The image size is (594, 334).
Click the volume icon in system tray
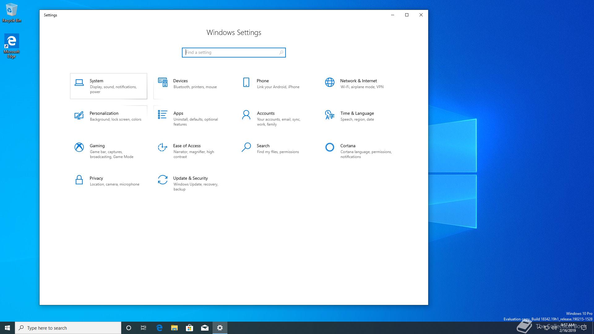[554, 328]
